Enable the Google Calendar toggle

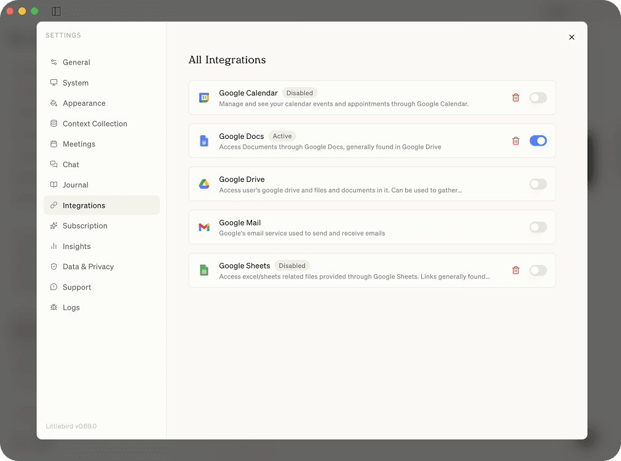tap(538, 98)
